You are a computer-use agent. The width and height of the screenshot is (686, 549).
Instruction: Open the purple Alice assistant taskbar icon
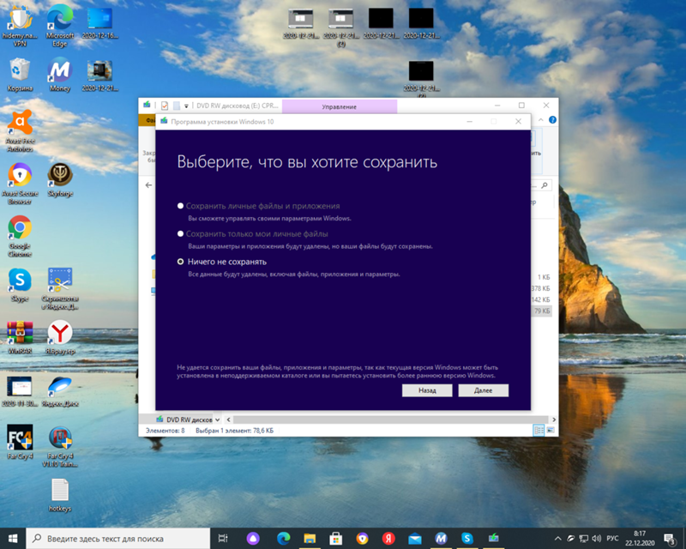pos(253,539)
